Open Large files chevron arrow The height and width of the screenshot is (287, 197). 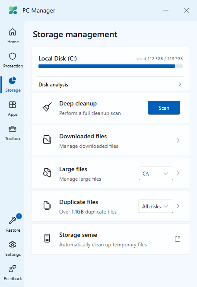pyautogui.click(x=178, y=173)
